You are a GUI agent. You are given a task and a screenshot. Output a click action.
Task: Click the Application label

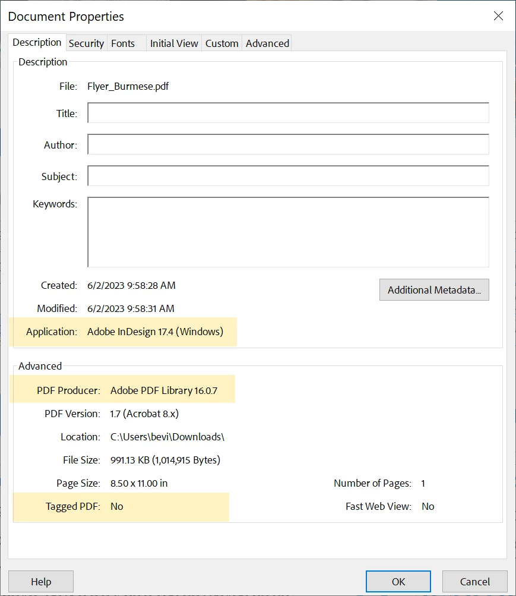[x=52, y=332]
